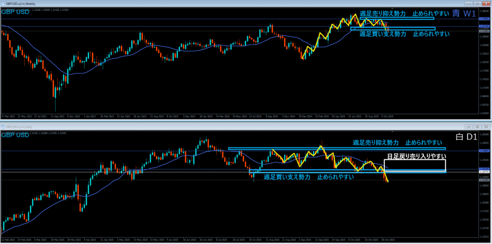Click the chart shift triangle marker on daily chart

[x=392, y=131]
